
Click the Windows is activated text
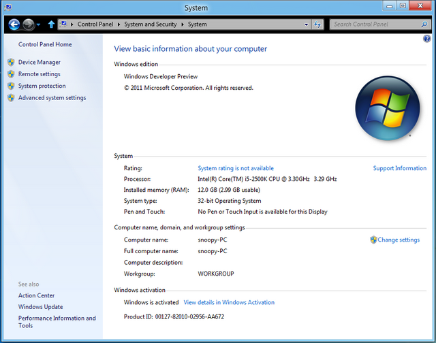click(x=151, y=302)
